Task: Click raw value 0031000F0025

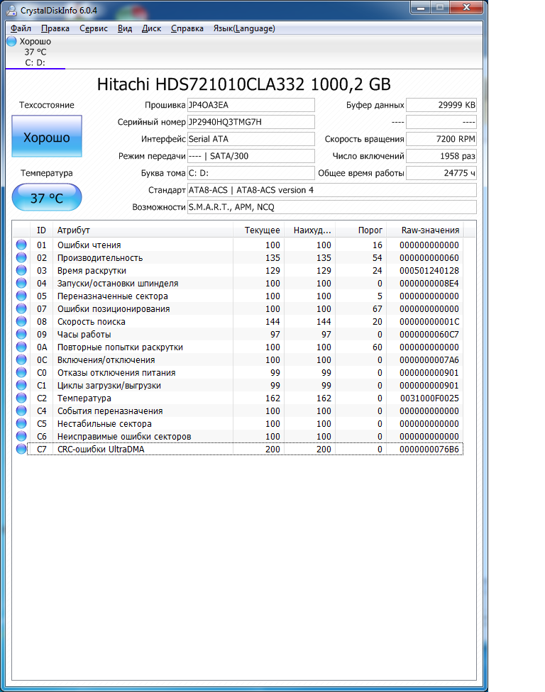Action: click(x=429, y=398)
